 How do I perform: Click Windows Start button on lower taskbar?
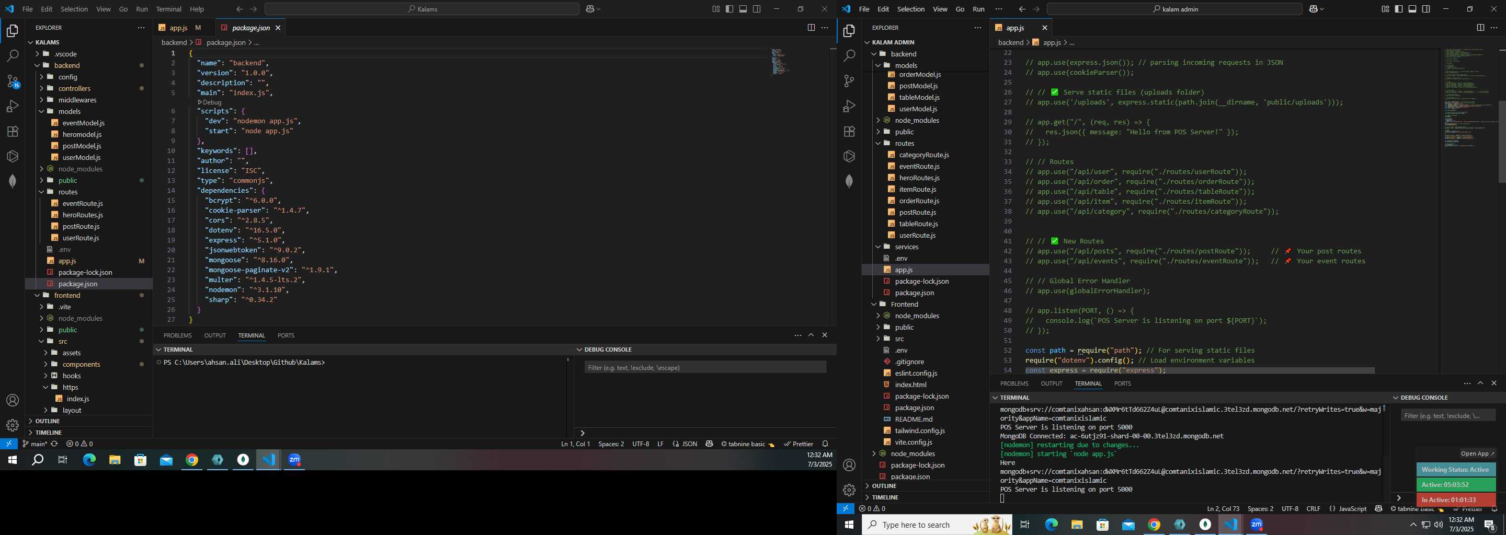849,525
